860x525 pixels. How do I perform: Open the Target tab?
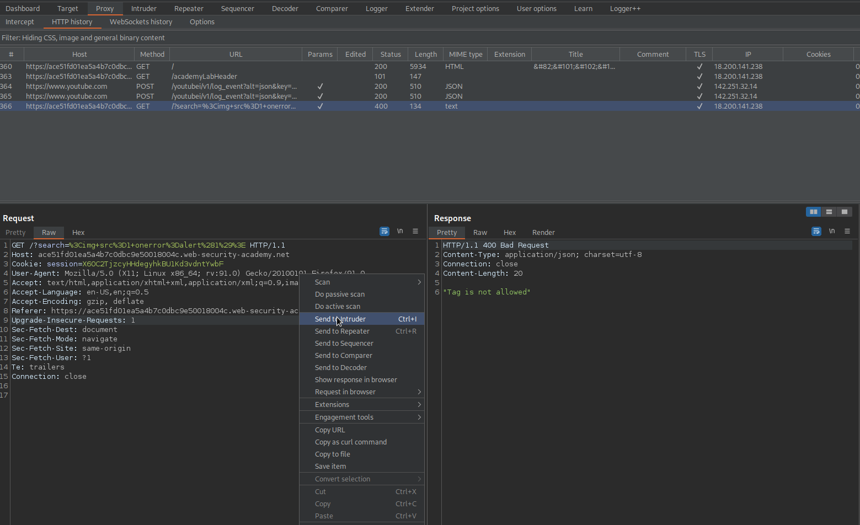[x=68, y=8]
